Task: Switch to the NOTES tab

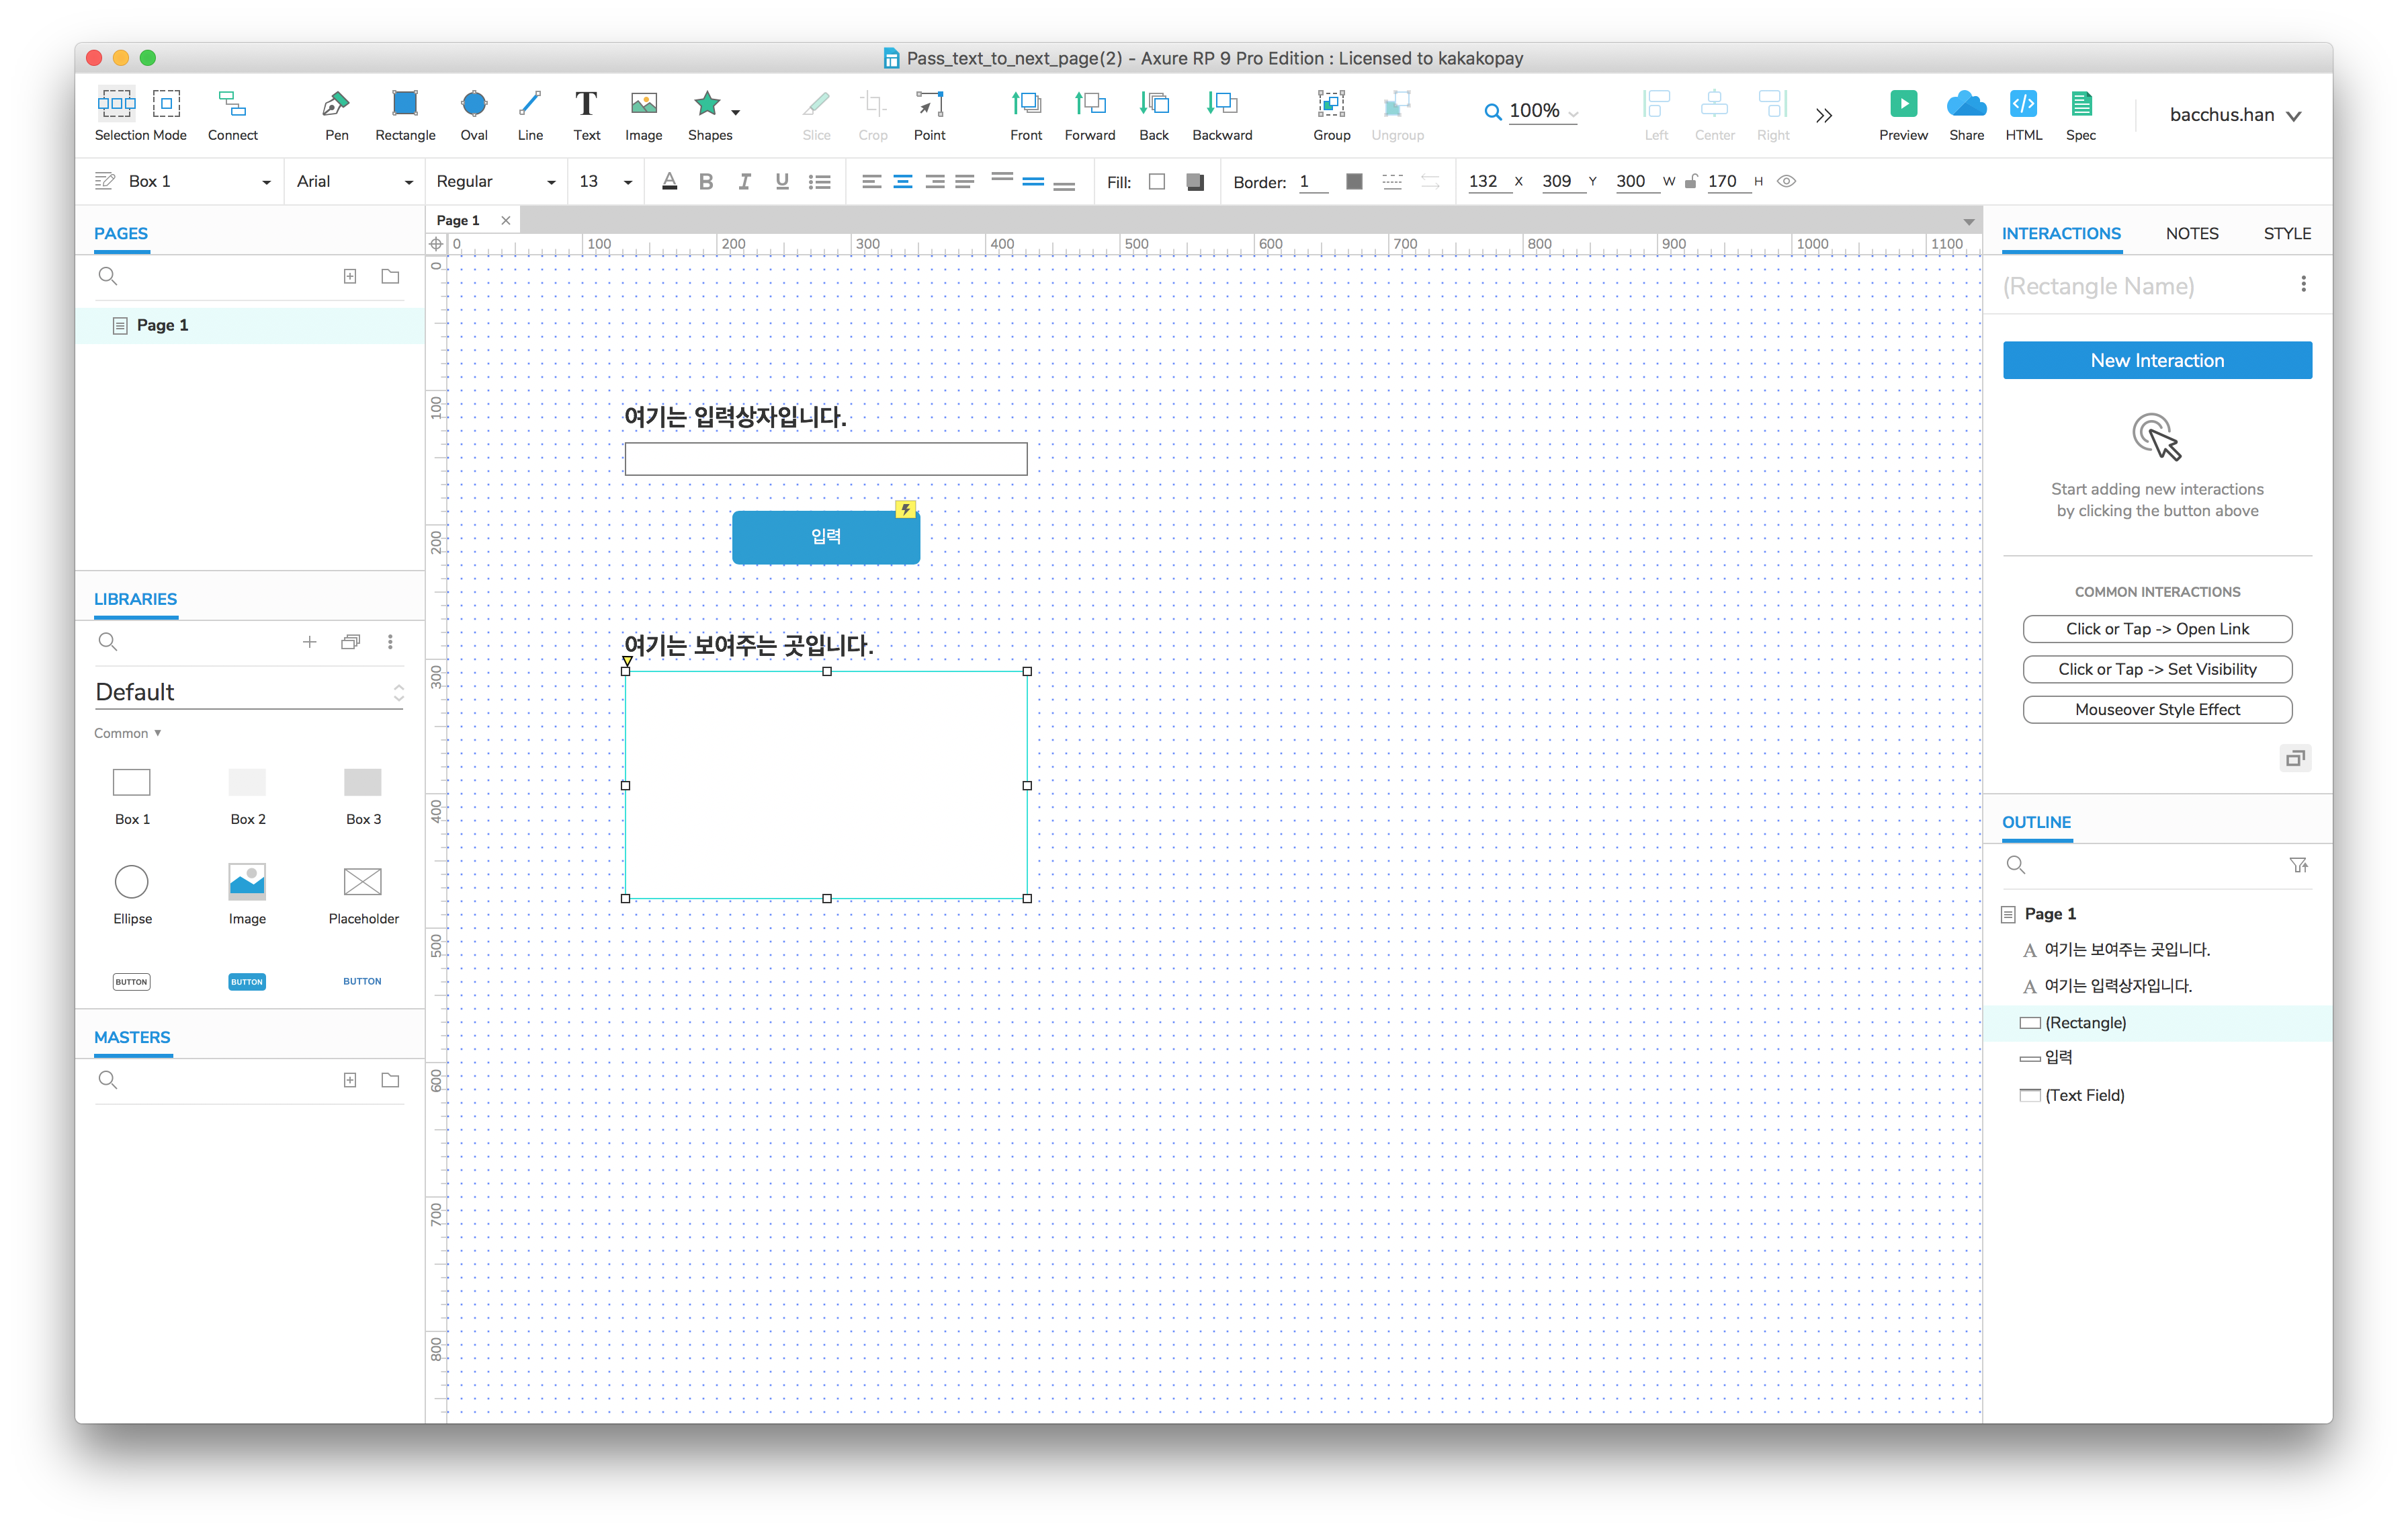Action: pos(2191,234)
